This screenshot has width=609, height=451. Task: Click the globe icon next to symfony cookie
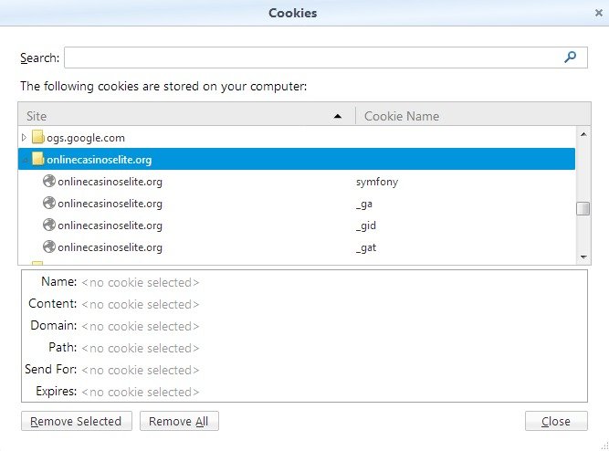49,181
